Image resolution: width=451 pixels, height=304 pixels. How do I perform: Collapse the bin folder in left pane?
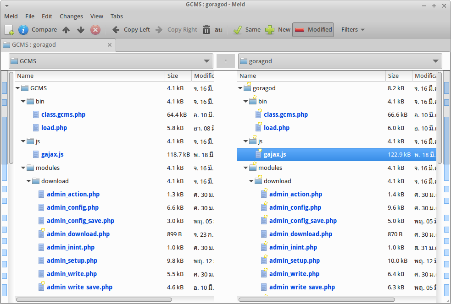[23, 101]
